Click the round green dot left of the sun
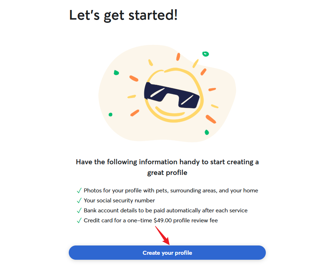 pos(110,115)
